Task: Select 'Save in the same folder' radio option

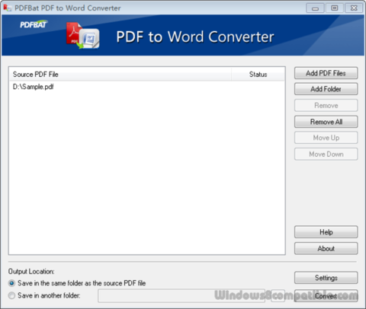Action: point(11,283)
